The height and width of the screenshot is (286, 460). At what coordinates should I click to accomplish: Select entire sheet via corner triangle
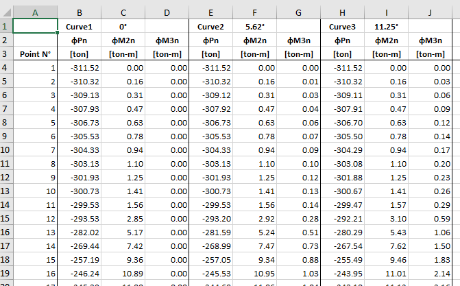(6, 12)
